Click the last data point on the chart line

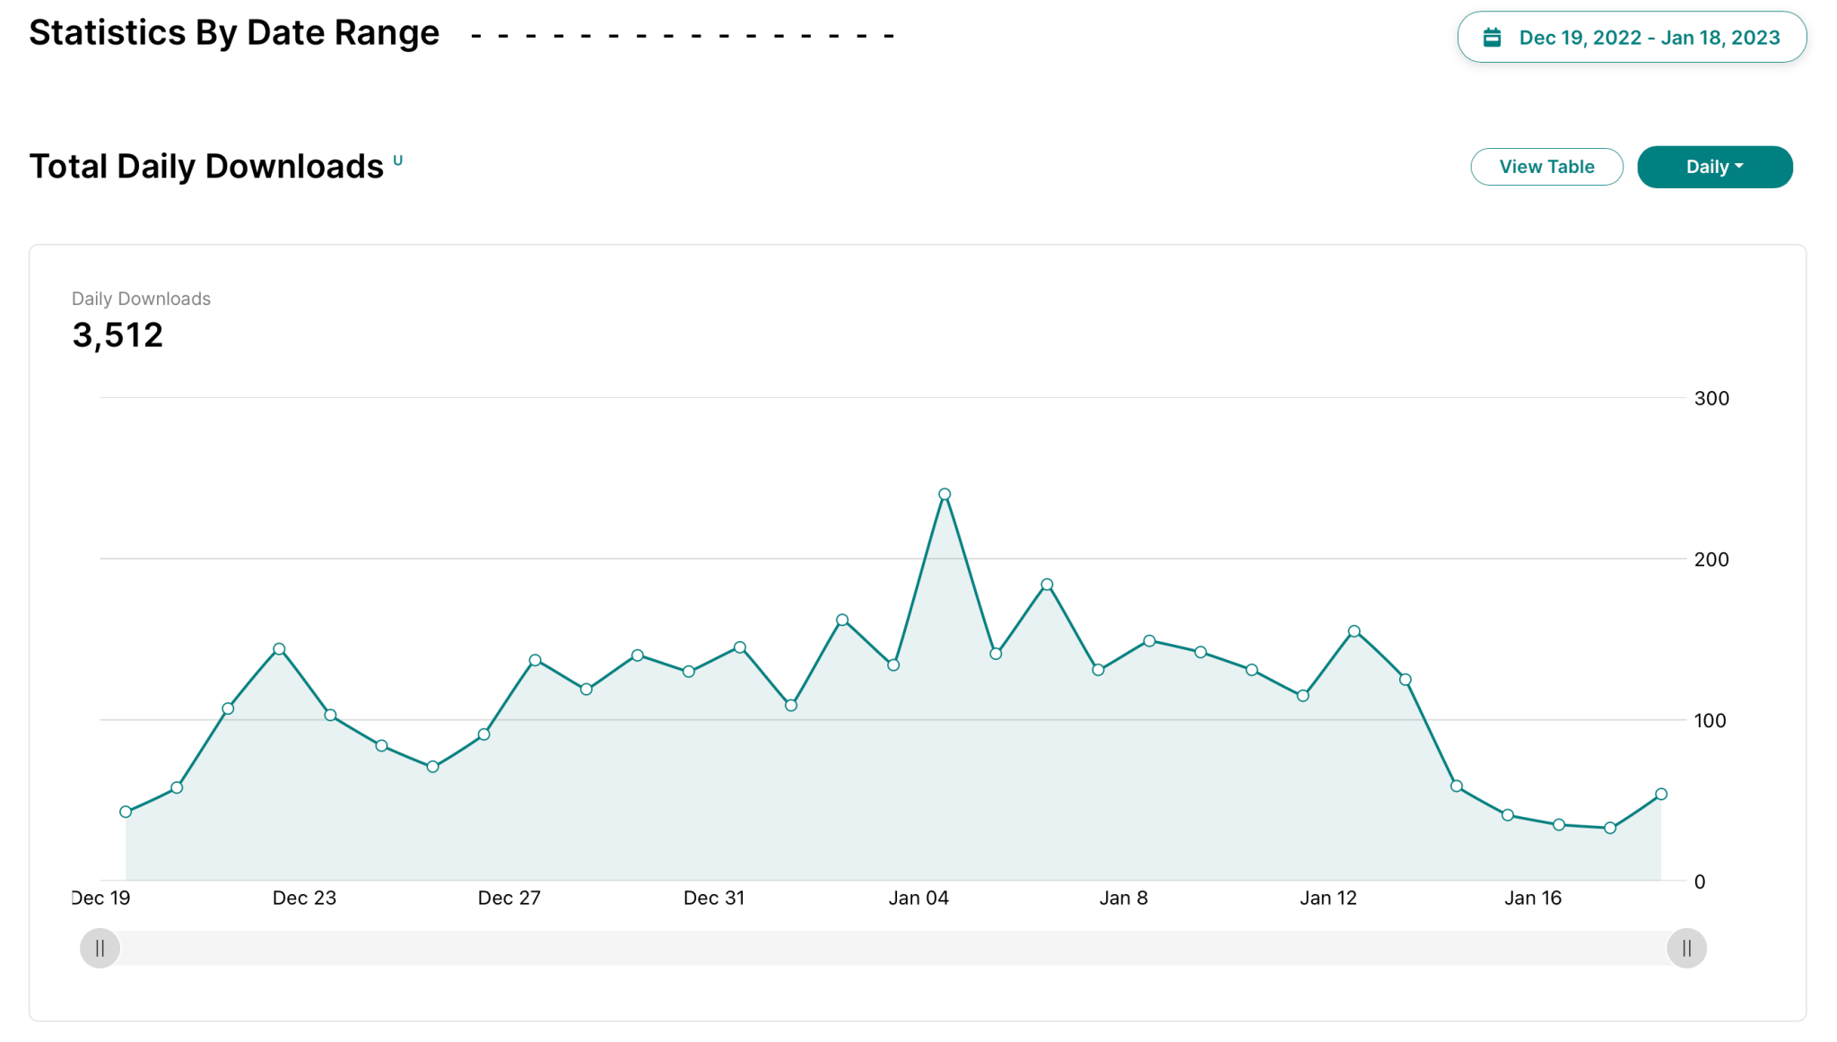click(x=1661, y=794)
